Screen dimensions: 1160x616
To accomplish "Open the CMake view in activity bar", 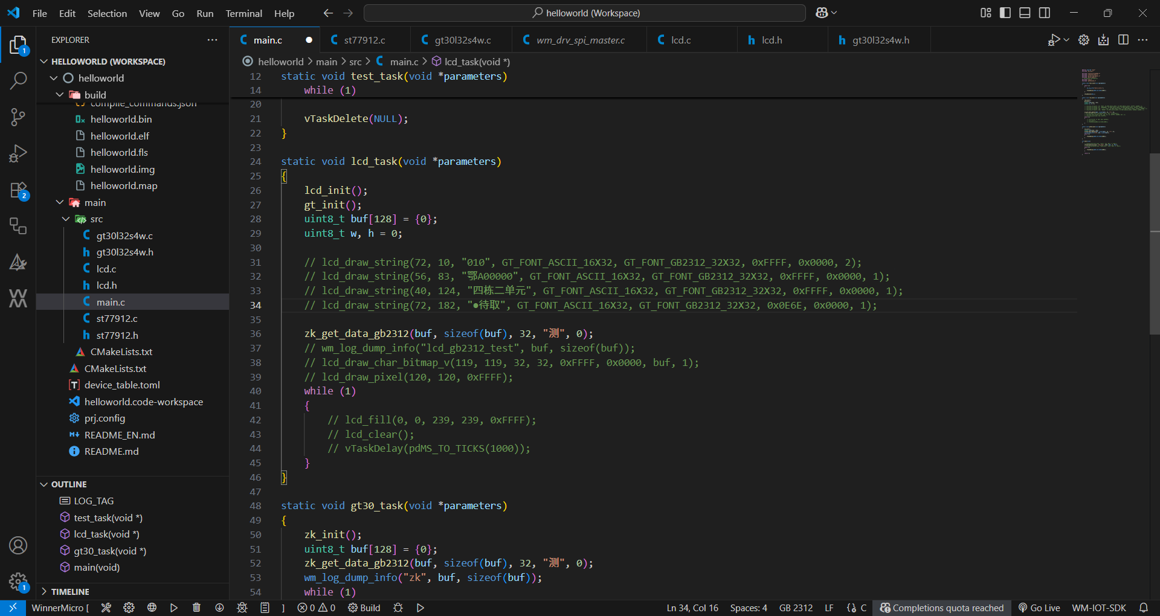I will (x=18, y=262).
